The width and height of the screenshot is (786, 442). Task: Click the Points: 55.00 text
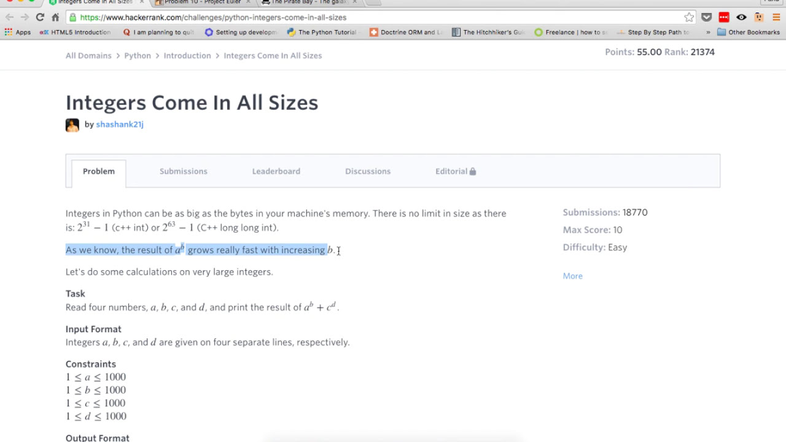pos(633,52)
